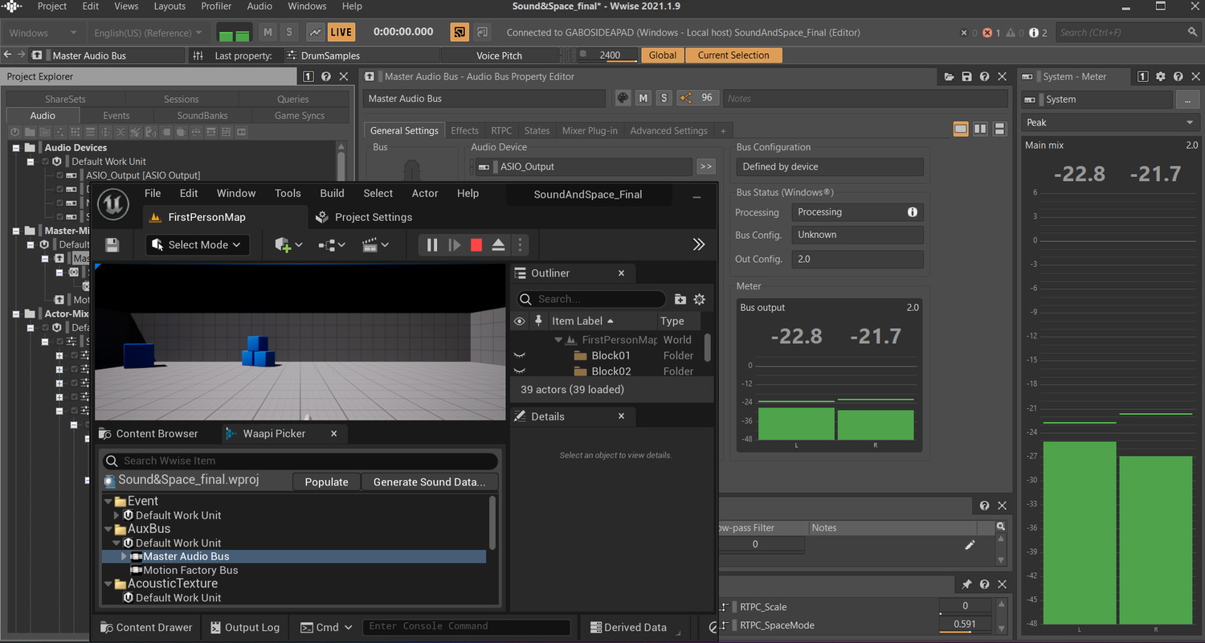
Task: Click the edit pencil icon in Notes column
Action: [970, 545]
